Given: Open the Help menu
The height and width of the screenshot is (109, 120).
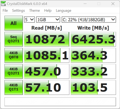Looking at the screenshot, I should [48, 11].
